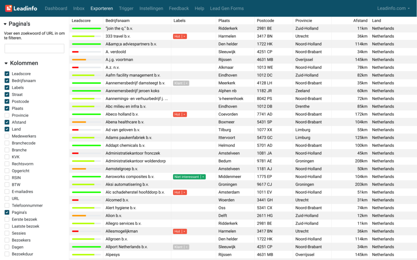Open Lead Gen Forms

coord(227,9)
